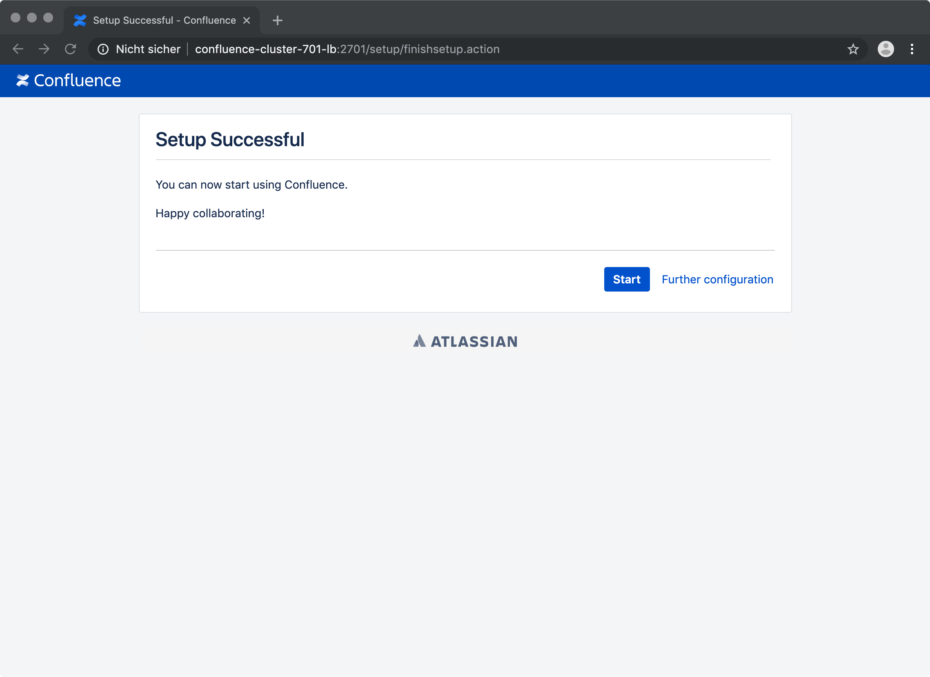930x677 pixels.
Task: Open the Further configuration link
Action: point(717,279)
